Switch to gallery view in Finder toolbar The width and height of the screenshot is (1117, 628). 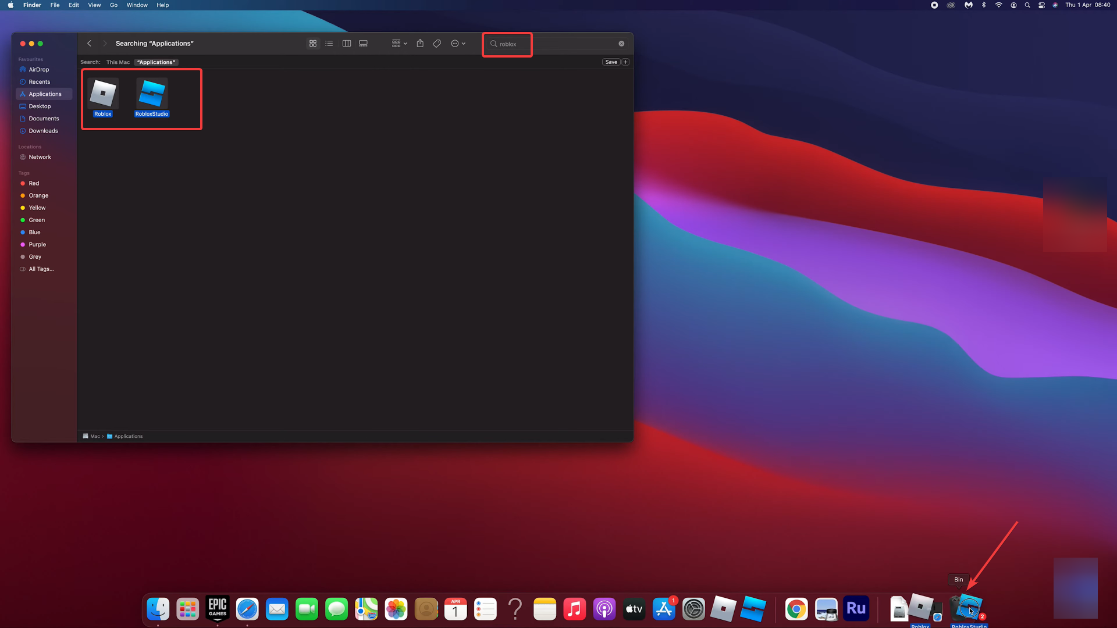click(364, 44)
